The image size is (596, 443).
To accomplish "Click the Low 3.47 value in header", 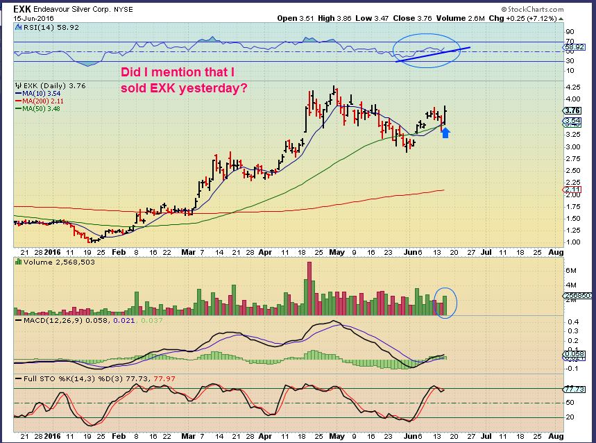I will point(372,18).
